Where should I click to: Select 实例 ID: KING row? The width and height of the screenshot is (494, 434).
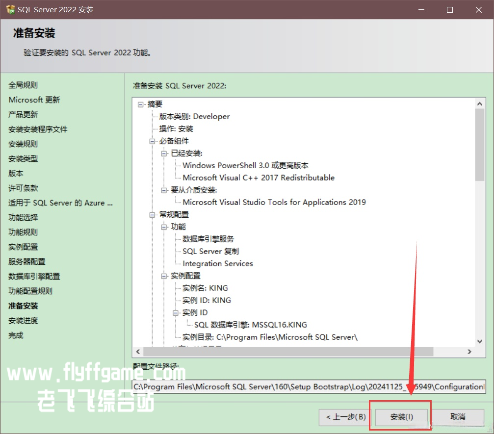coord(207,301)
